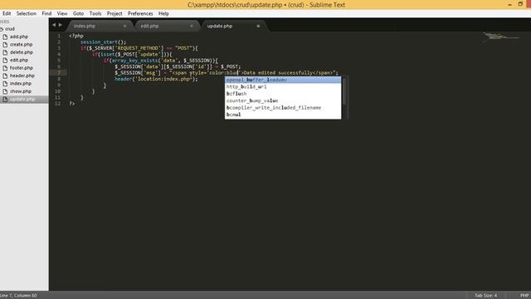The image size is (531, 299).
Task: Click the header.php file icon
Action: (x=5, y=76)
